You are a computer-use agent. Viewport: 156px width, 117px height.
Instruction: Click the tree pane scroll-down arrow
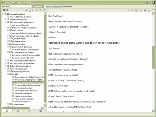point(45,105)
